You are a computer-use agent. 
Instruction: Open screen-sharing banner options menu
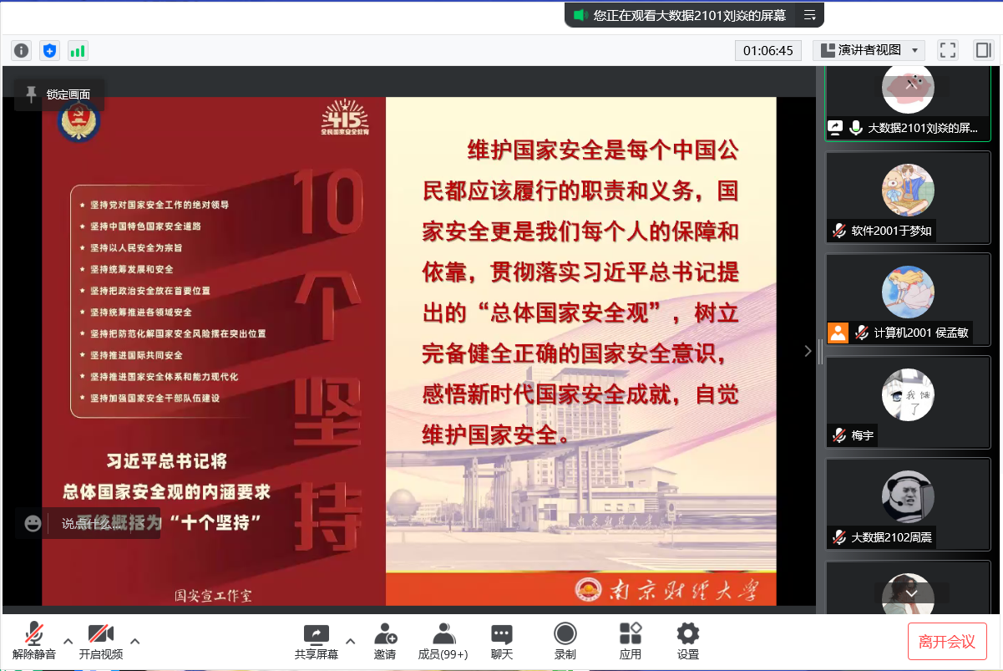coord(809,15)
